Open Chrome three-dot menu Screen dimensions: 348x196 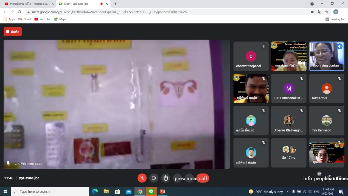point(343,12)
